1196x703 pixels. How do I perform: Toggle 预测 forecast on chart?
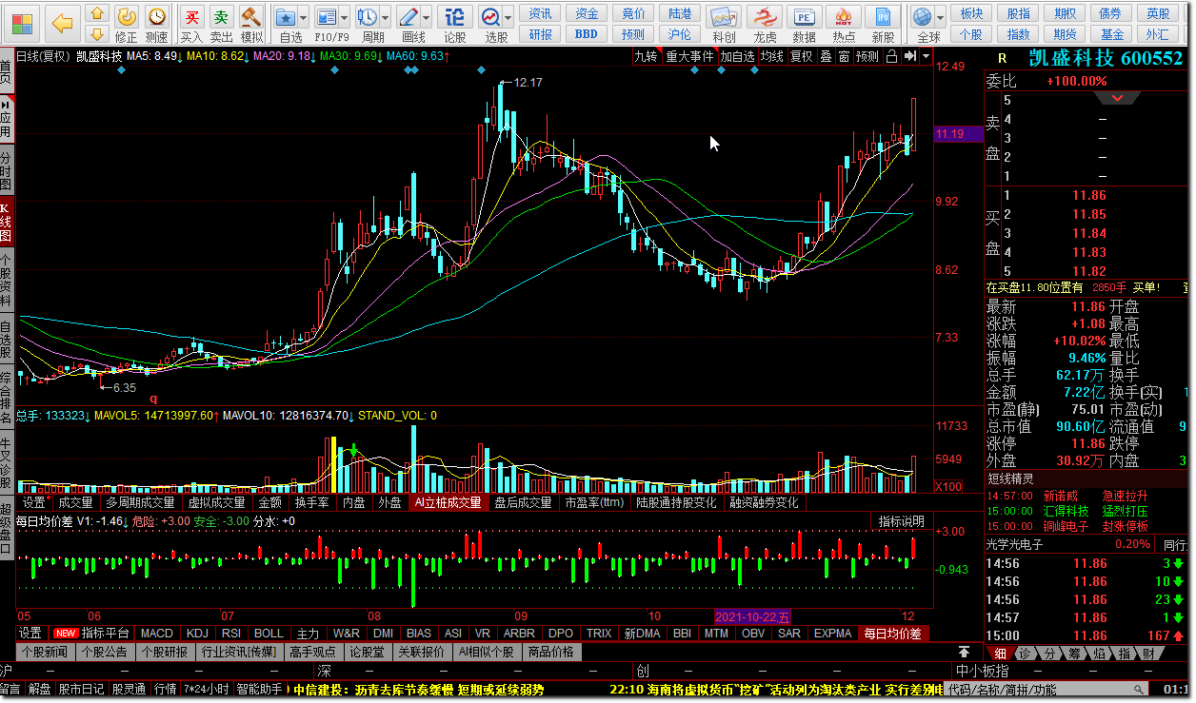click(x=867, y=56)
